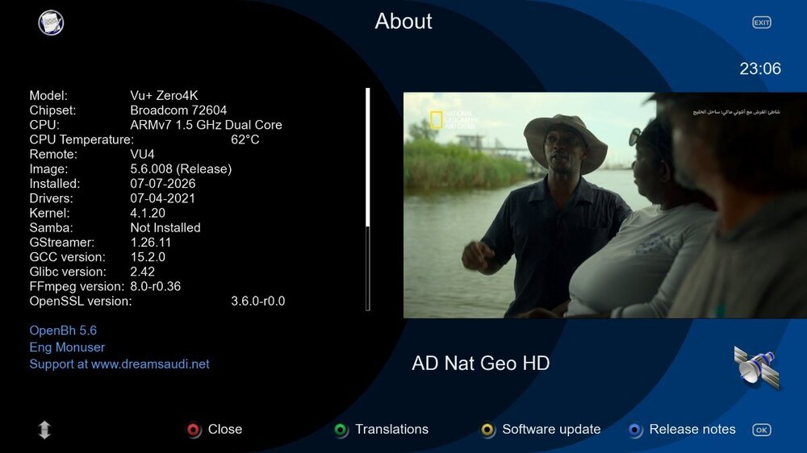Image resolution: width=807 pixels, height=453 pixels.
Task: Click the green Translations button dot
Action: pyautogui.click(x=341, y=430)
